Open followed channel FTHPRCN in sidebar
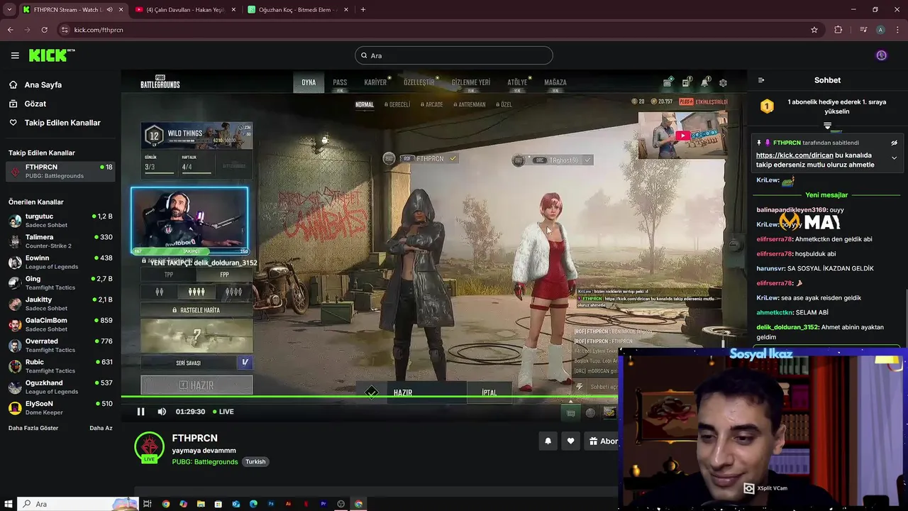Viewport: 908px width, 511px height. click(x=60, y=171)
